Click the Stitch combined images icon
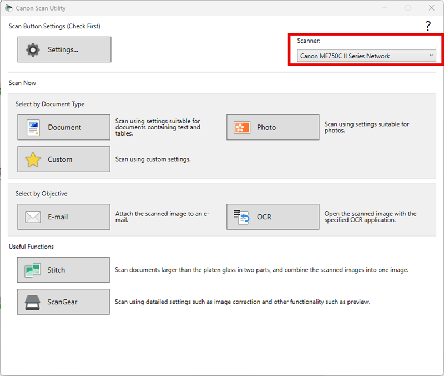The height and width of the screenshot is (376, 444). (x=33, y=270)
